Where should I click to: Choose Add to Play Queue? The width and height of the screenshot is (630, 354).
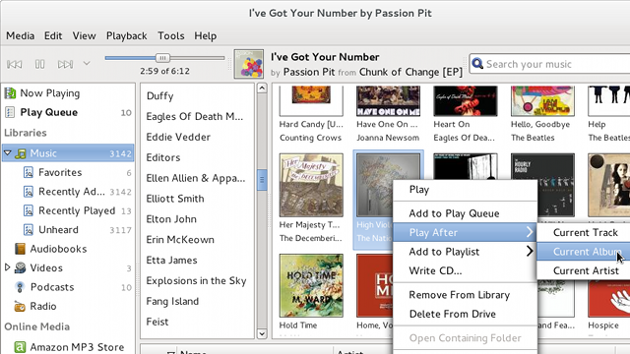(x=465, y=213)
